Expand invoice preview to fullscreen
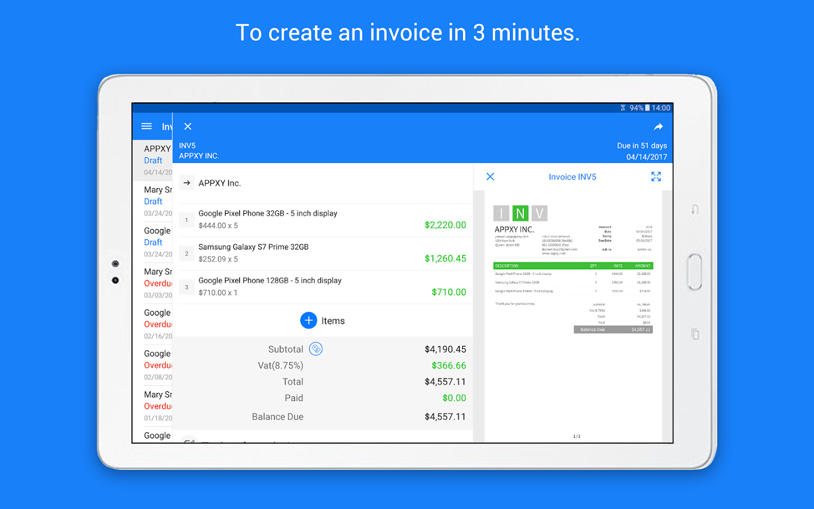The height and width of the screenshot is (509, 814). point(656,176)
